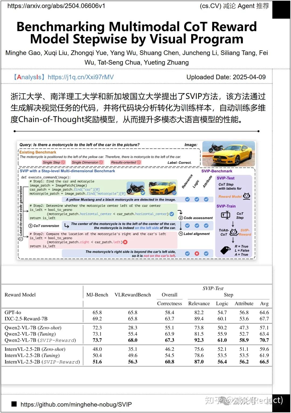291x413 pixels.
Task: Click the red X after 'car_patch.left)' code
Action: pos(125,242)
